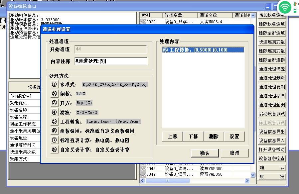Open 设置 for the selected processing item
This screenshot has height=194, width=299.
point(234,137)
